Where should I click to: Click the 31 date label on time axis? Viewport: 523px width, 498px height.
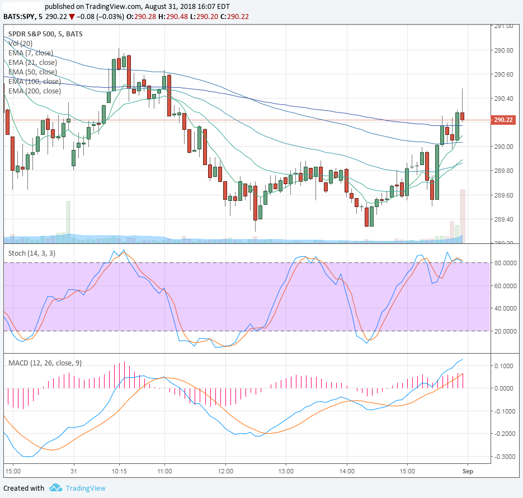tap(74, 471)
